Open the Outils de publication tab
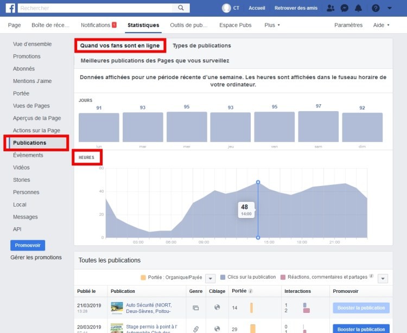Image resolution: width=407 pixels, height=333 pixels. point(189,25)
